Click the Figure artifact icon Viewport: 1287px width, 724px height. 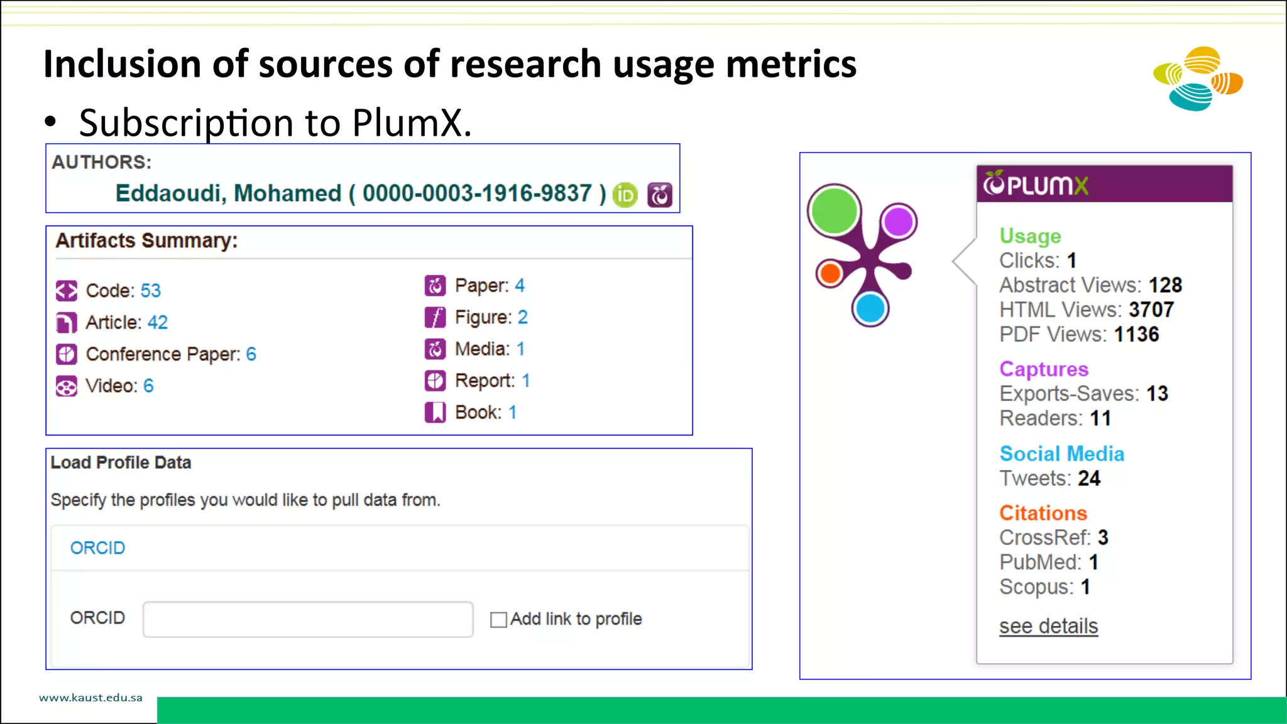click(435, 317)
